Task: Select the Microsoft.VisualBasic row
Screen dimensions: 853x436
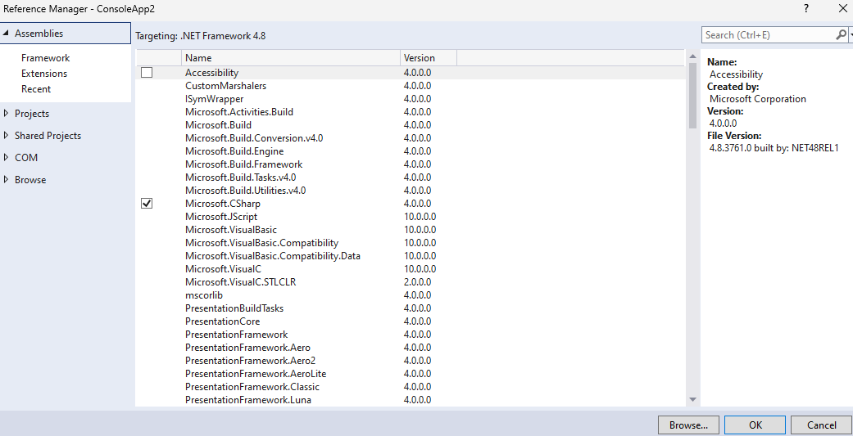Action: [410, 230]
